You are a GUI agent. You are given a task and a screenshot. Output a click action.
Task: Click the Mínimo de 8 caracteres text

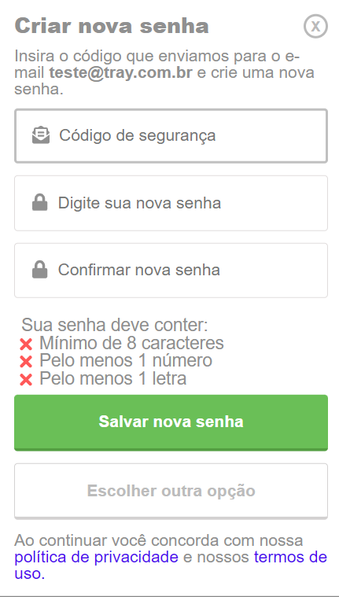[131, 343]
